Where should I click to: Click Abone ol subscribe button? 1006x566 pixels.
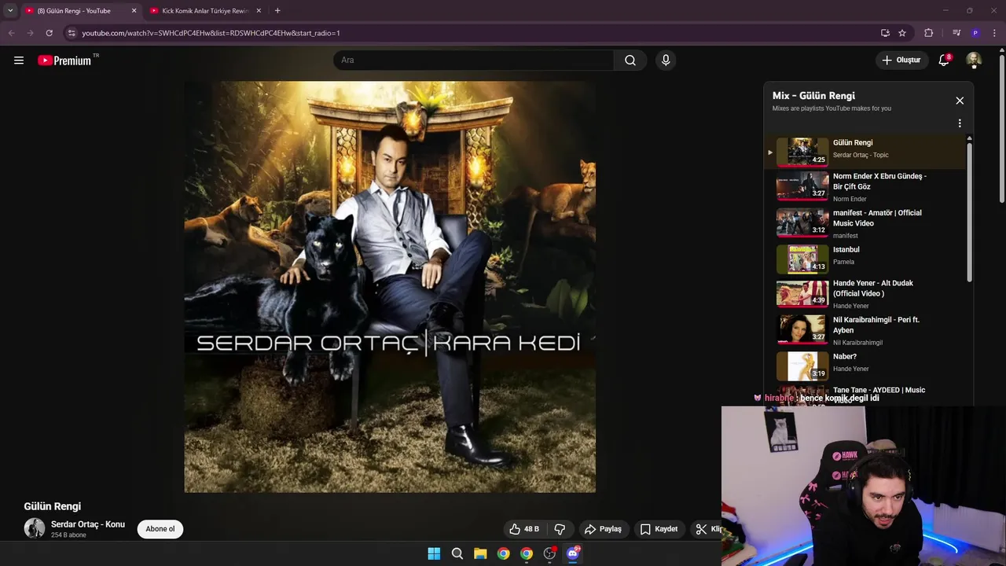(x=160, y=529)
